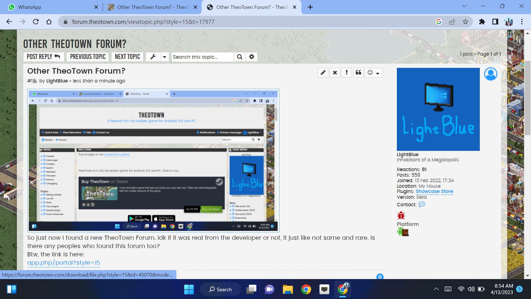Open the Showcase Store plugins link

(x=434, y=191)
